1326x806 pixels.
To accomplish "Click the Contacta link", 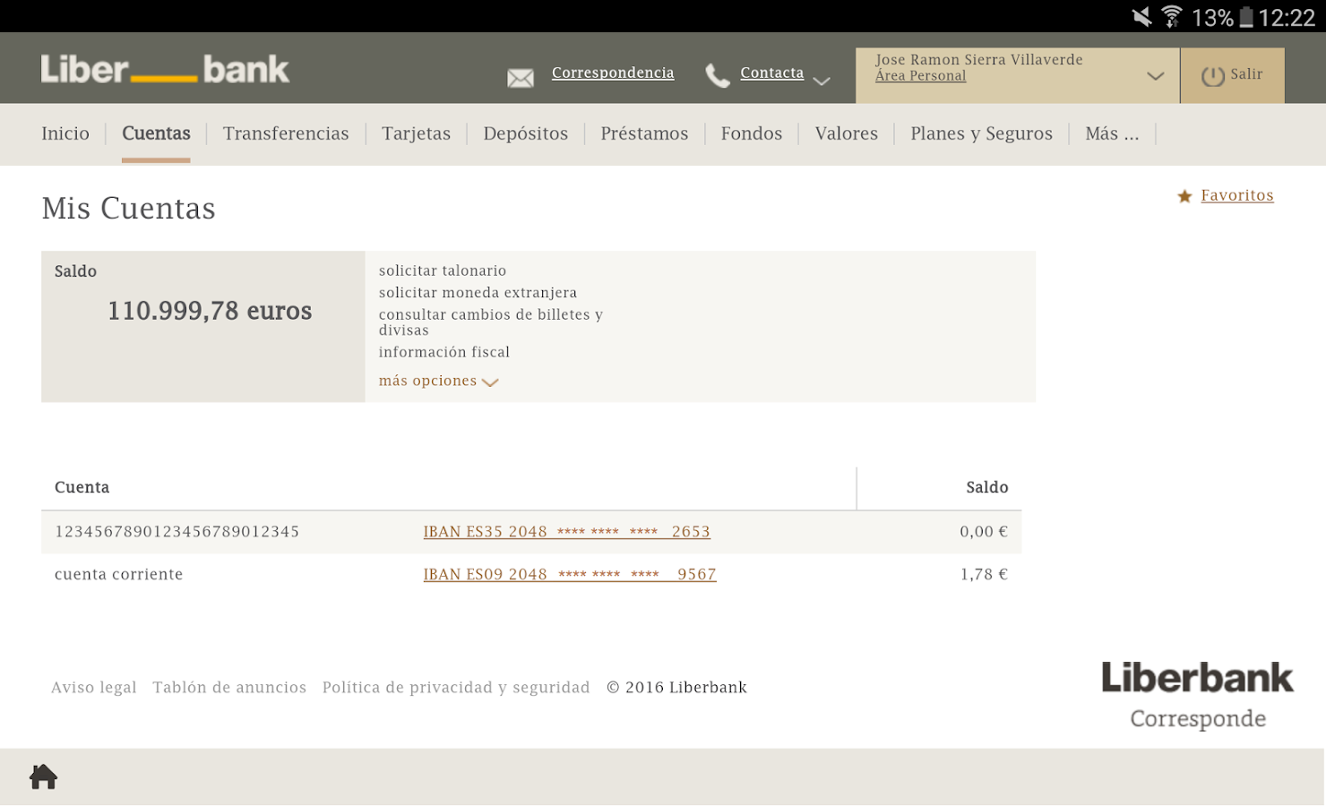I will click(772, 73).
